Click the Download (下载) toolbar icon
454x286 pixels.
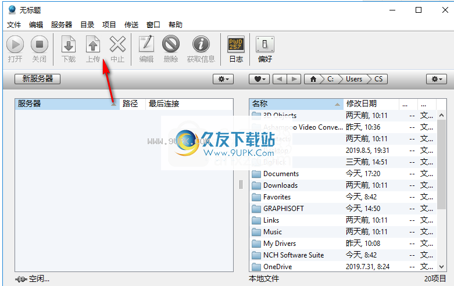click(69, 45)
